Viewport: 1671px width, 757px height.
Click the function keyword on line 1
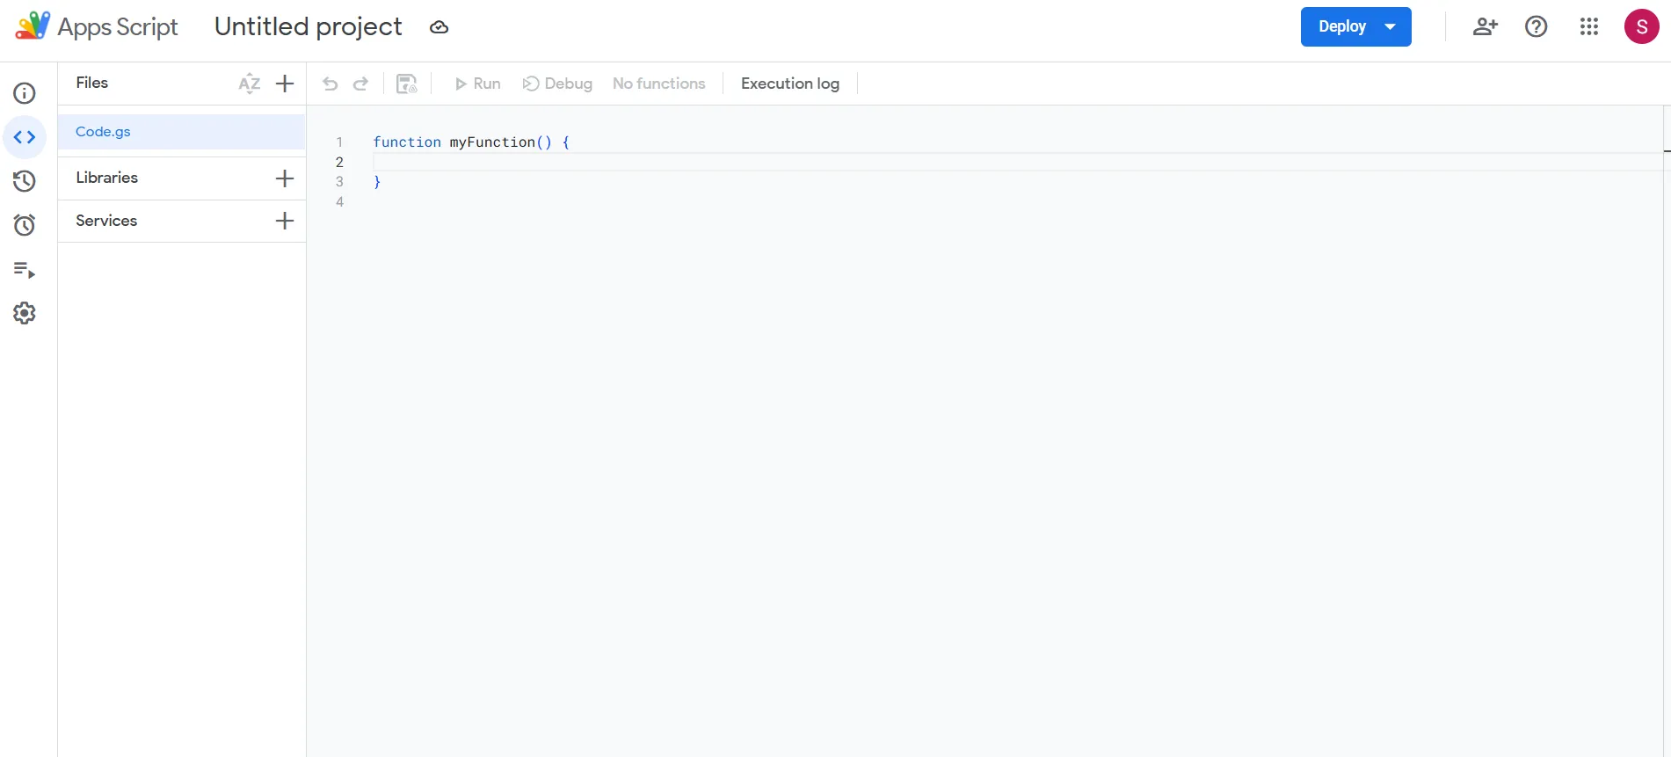(407, 142)
